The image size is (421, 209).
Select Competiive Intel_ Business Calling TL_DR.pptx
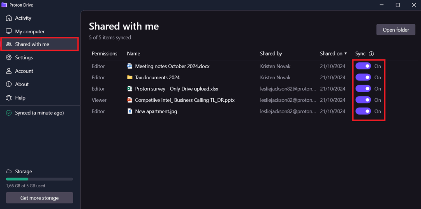pos(185,100)
